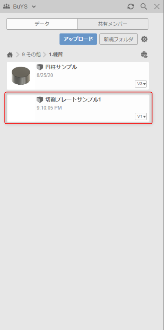Click the globe eye web view icon
This screenshot has width=164, height=330.
pos(144,55)
